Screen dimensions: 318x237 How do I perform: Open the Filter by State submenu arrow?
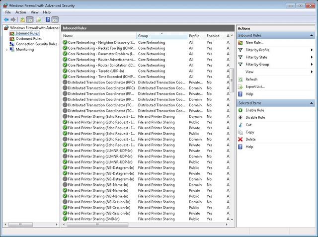[312, 57]
